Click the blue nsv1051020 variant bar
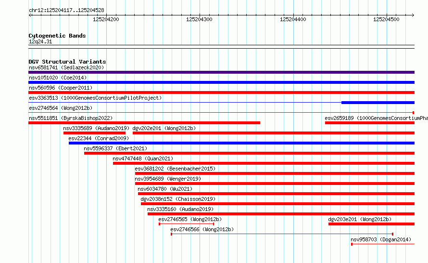The width and height of the screenshot is (428, 263). (221, 82)
